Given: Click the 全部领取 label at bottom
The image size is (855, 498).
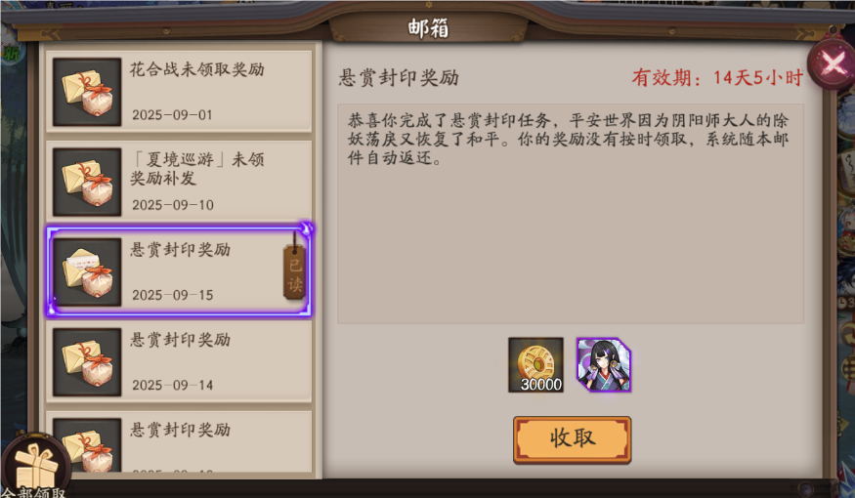Looking at the screenshot, I should pyautogui.click(x=33, y=492).
